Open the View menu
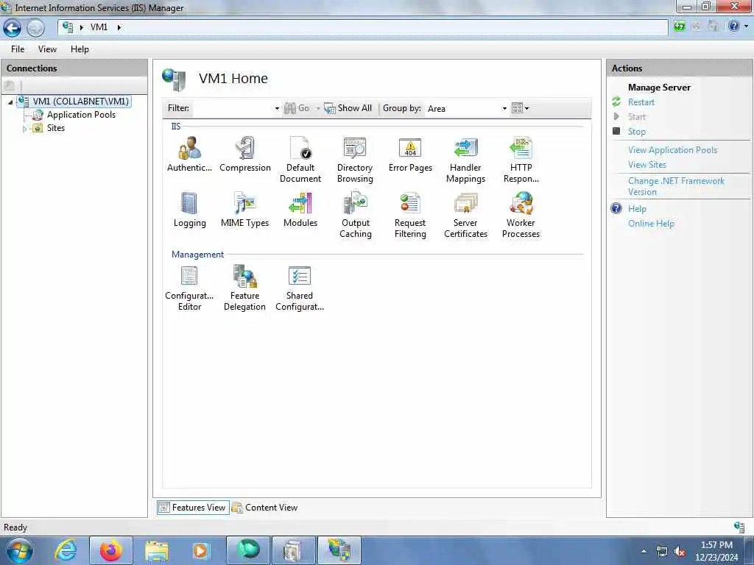The image size is (754, 565). click(x=47, y=49)
